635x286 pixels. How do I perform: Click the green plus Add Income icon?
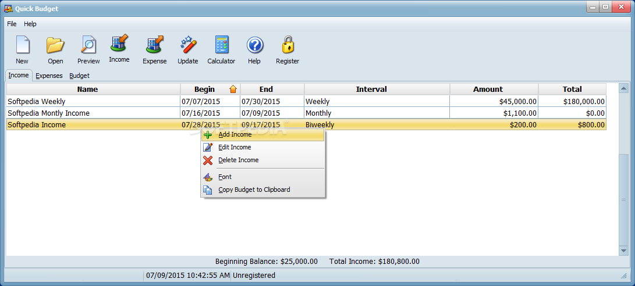[x=208, y=135]
